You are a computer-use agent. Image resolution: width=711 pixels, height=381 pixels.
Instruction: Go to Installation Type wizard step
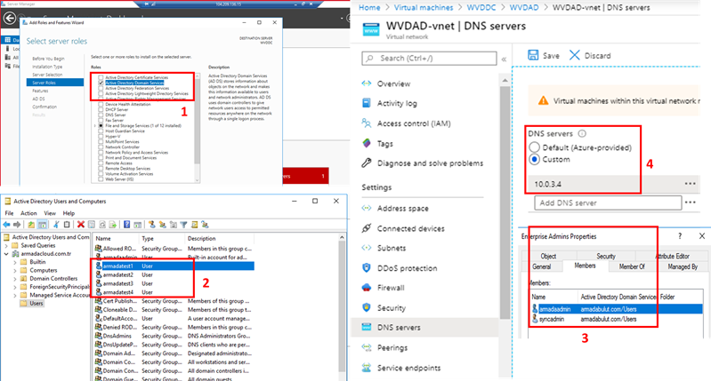click(x=48, y=67)
